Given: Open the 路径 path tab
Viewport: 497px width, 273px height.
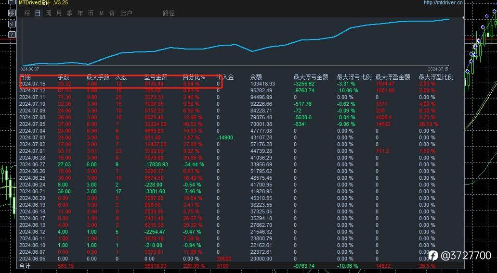Looking at the screenshot, I should click(169, 13).
